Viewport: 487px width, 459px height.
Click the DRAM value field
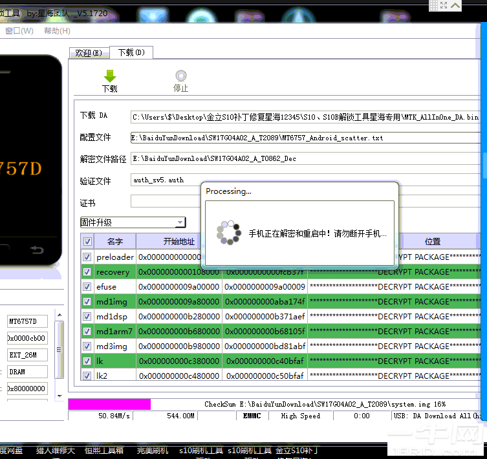27,372
